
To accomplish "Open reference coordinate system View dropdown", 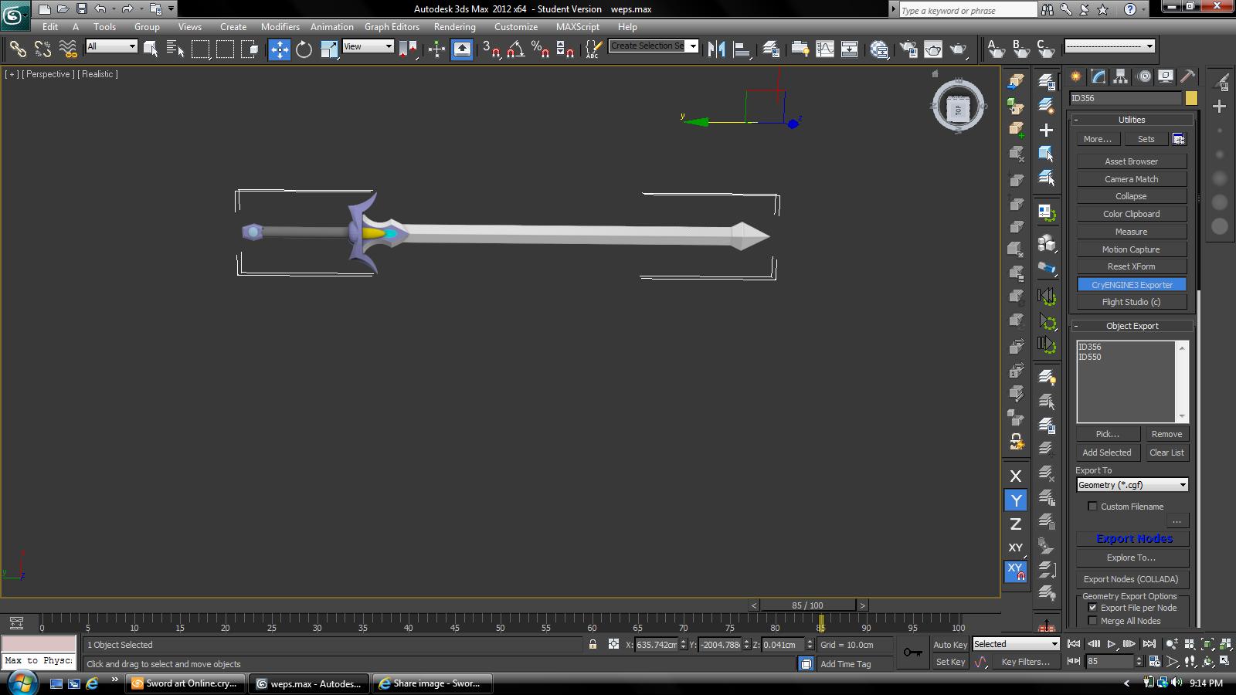I will (368, 46).
